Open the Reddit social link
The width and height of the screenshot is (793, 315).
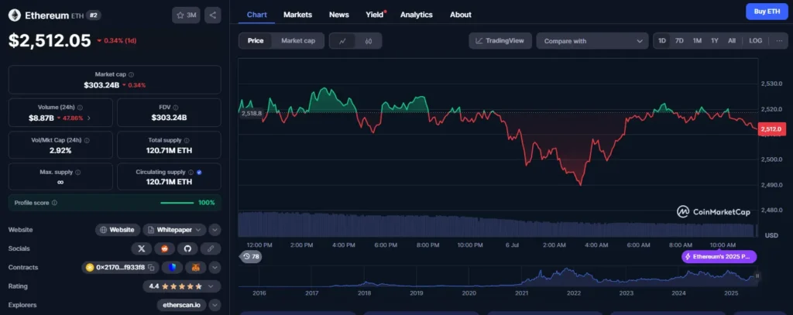[165, 248]
